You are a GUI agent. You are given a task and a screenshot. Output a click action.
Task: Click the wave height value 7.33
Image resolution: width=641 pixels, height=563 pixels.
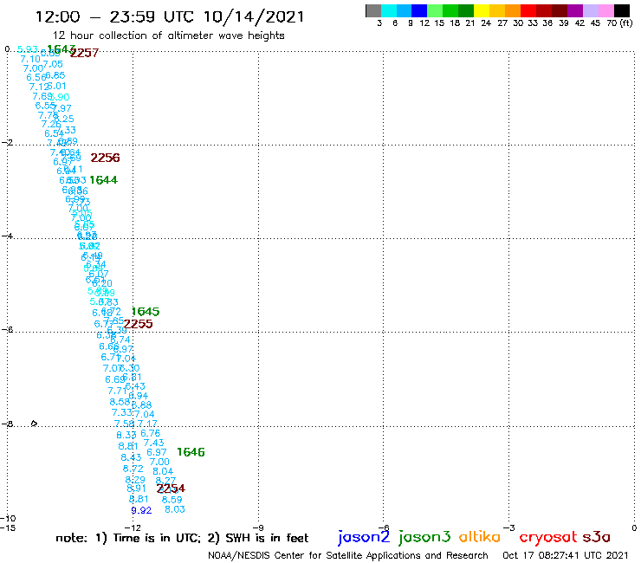(122, 412)
